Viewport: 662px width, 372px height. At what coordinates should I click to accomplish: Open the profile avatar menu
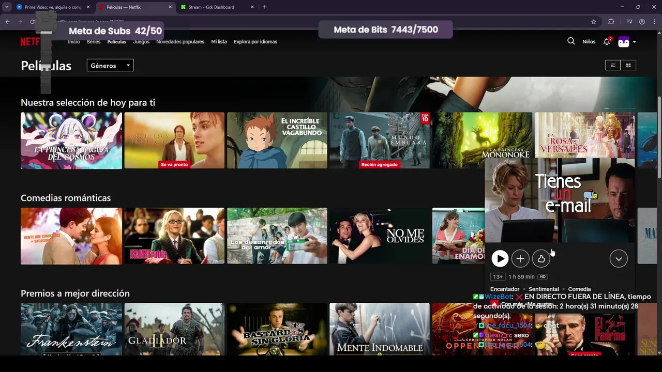tap(624, 42)
